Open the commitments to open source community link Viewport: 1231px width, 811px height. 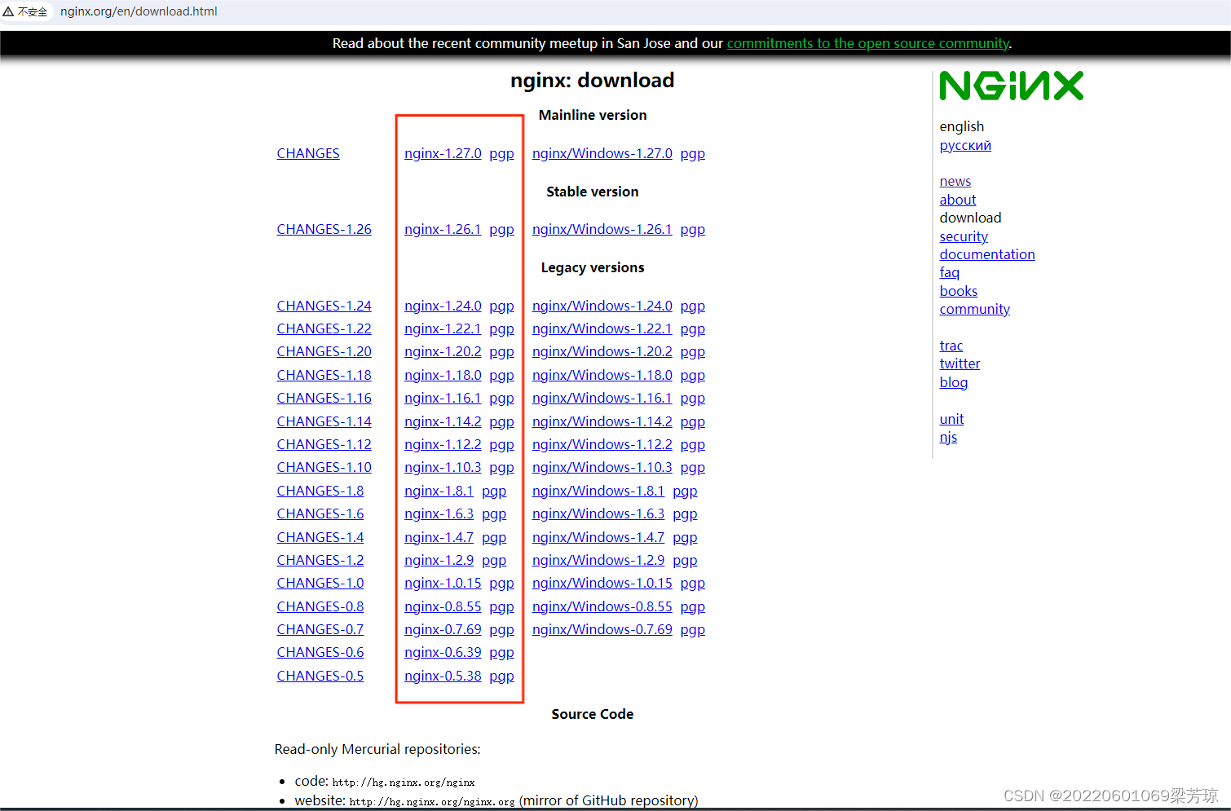coord(867,43)
